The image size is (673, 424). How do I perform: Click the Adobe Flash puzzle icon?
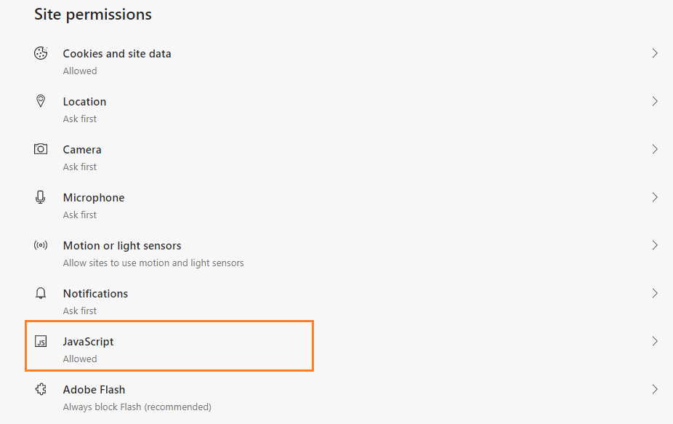(41, 389)
